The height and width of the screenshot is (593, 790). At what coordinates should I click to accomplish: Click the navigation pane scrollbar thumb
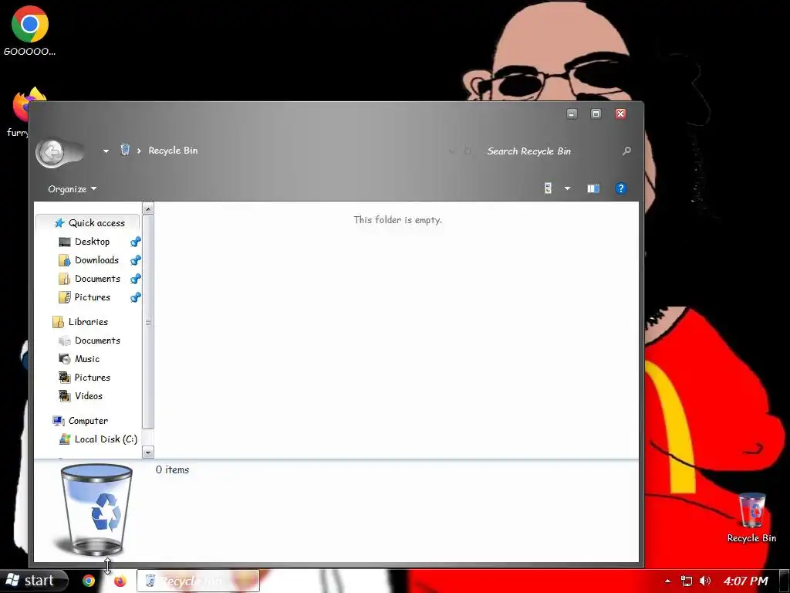[147, 322]
